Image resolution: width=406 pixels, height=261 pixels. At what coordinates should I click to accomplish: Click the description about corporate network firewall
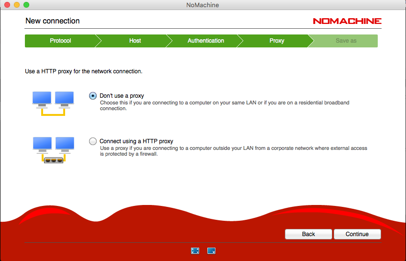pos(234,151)
